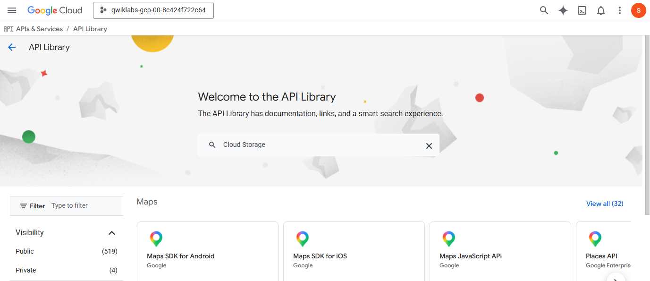
Task: Select the Private visibility filter
Action: coord(66,270)
